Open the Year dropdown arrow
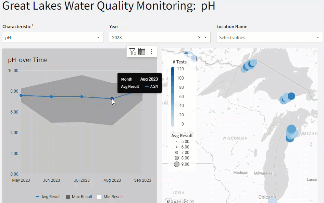324x203 pixels. [x=205, y=37]
